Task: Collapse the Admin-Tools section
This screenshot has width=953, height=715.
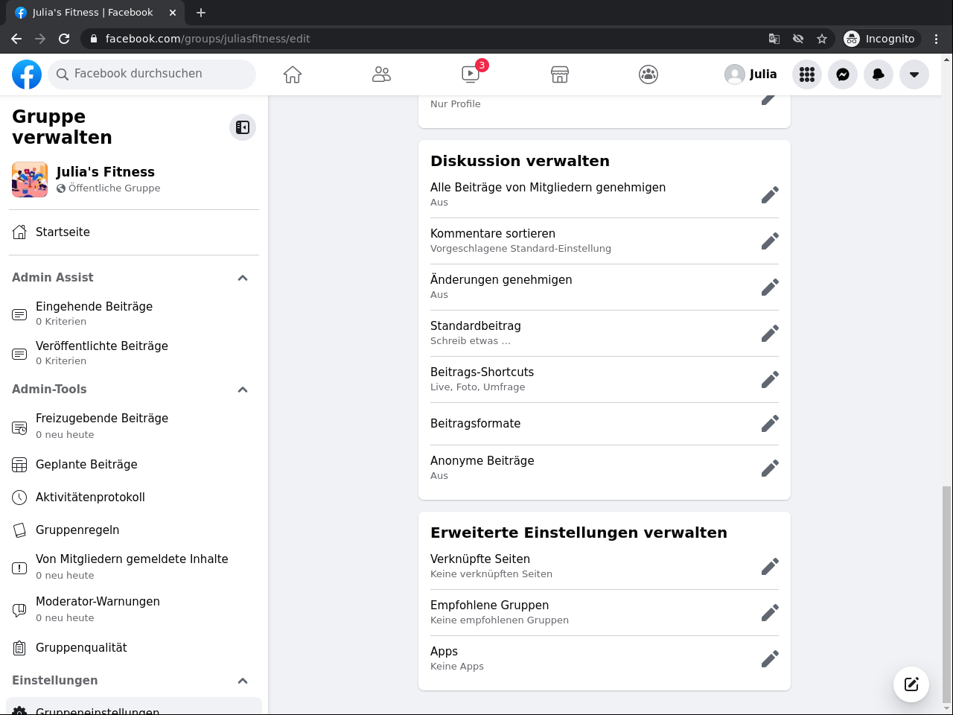Action: (243, 390)
